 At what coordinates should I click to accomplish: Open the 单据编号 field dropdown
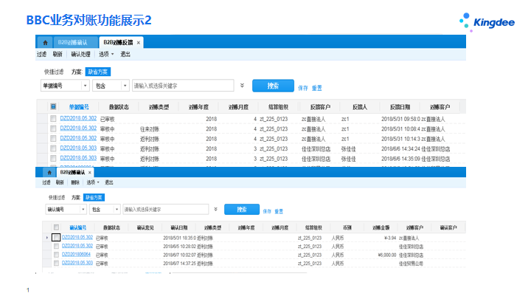pos(65,86)
